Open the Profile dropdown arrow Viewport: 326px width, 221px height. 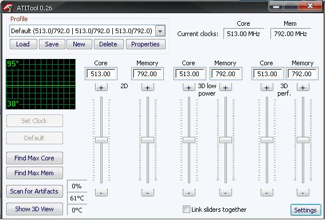tap(160, 31)
